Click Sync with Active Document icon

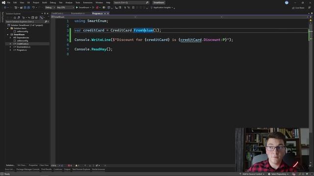tap(29, 18)
